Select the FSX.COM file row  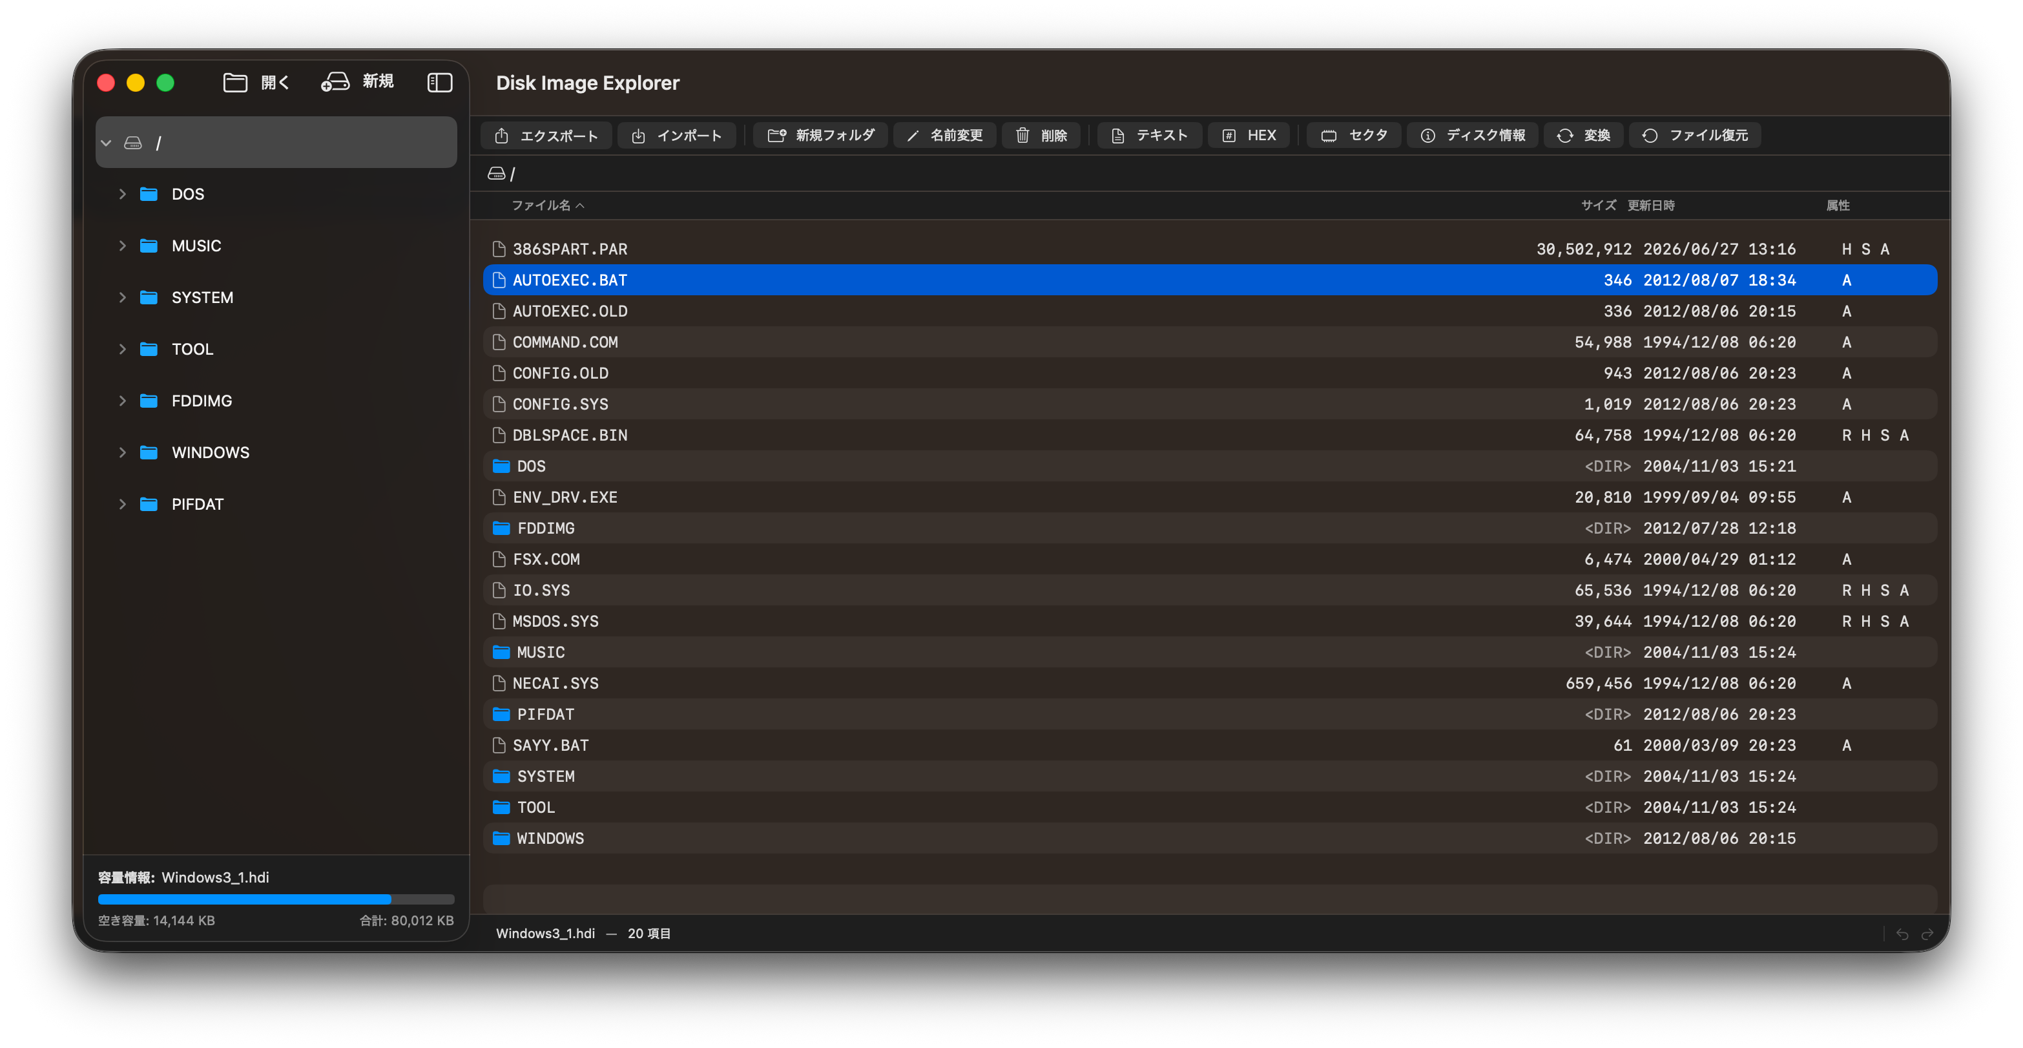click(x=1209, y=560)
